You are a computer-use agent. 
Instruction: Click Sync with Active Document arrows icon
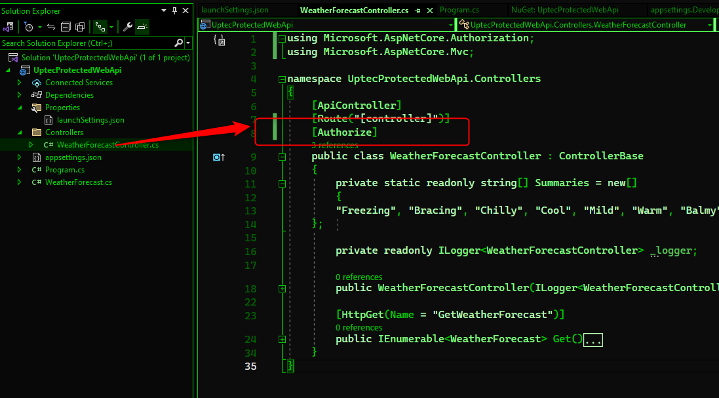(x=51, y=27)
